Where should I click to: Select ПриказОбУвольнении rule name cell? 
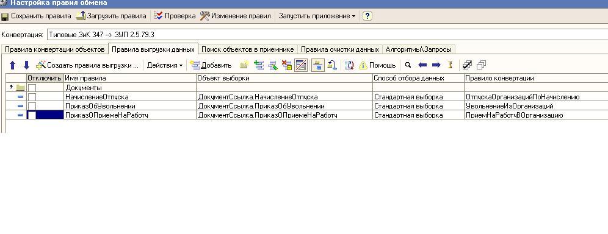coord(130,106)
